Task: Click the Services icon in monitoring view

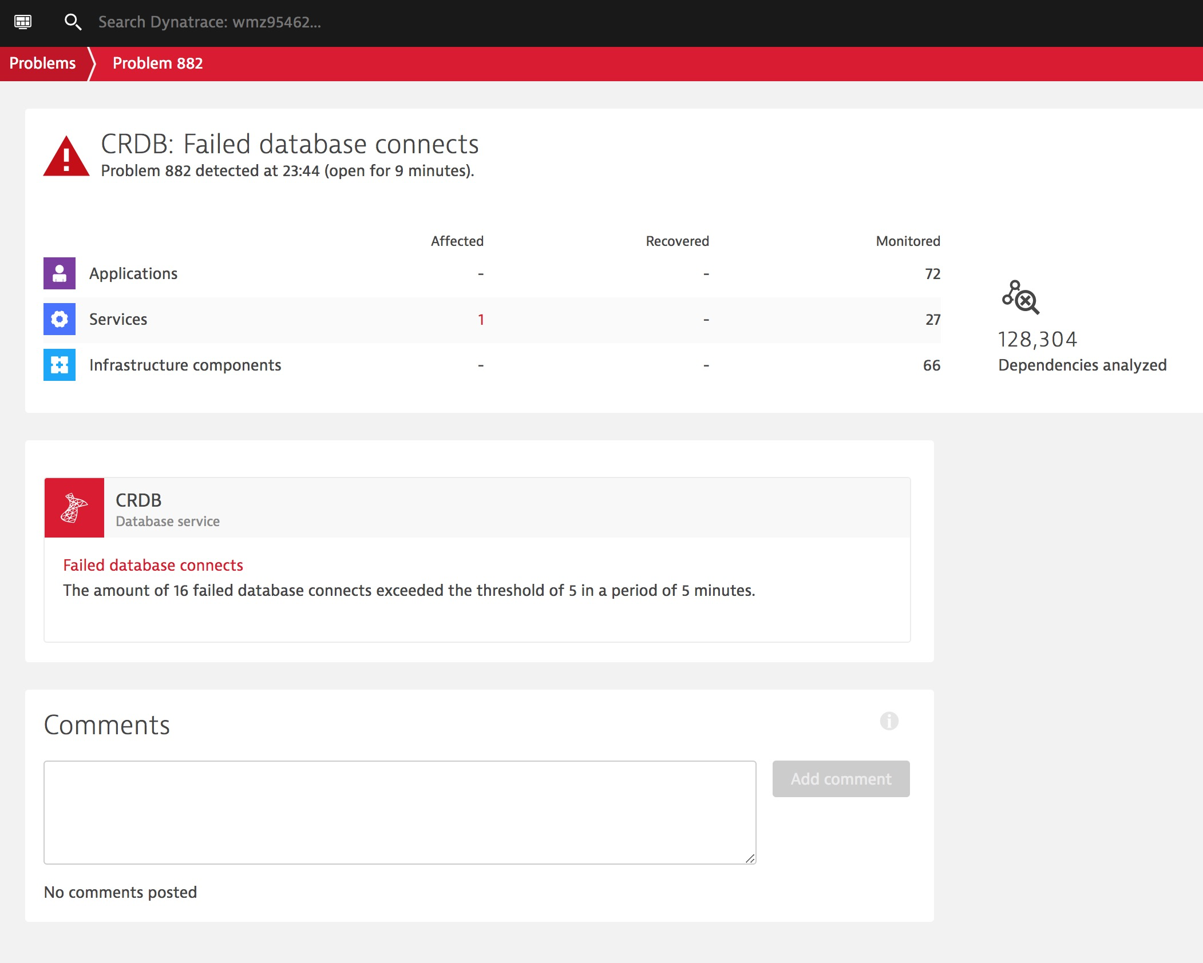Action: [x=59, y=319]
